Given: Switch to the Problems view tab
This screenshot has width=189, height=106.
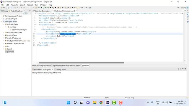Looking at the screenshot, I should (x=37, y=69).
